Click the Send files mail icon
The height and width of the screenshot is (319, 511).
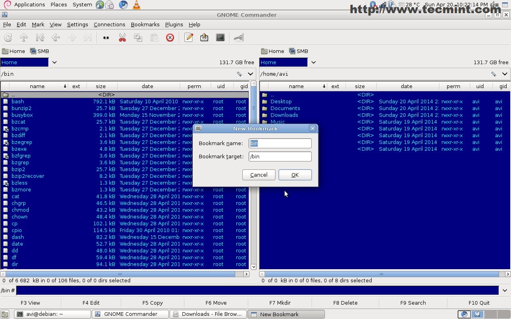tap(204, 37)
